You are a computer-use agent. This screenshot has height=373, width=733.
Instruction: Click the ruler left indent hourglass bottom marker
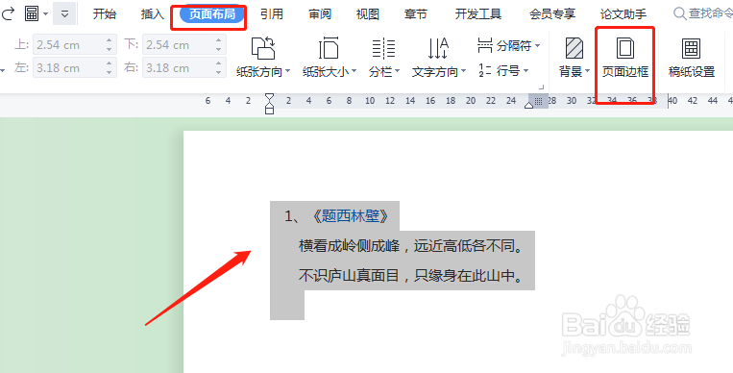point(269,110)
